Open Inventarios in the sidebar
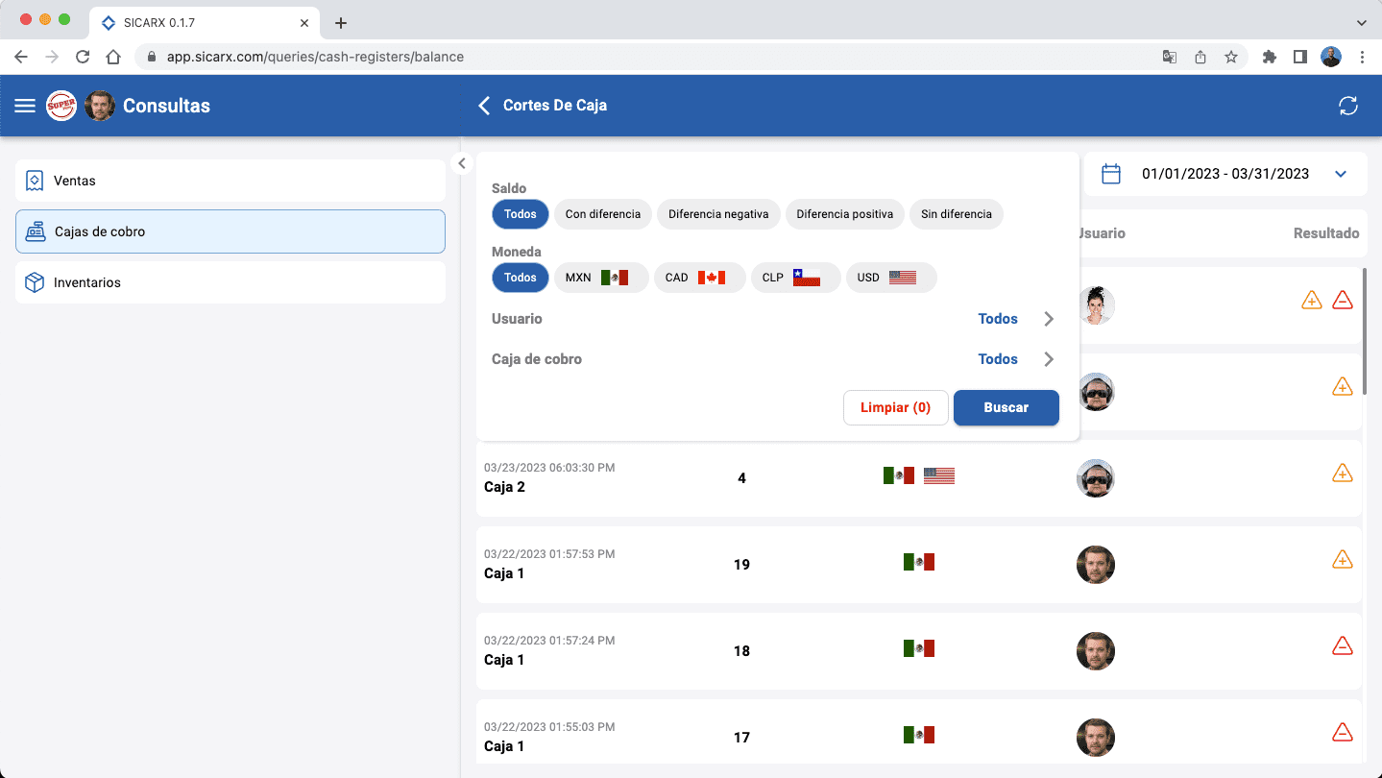 (230, 282)
